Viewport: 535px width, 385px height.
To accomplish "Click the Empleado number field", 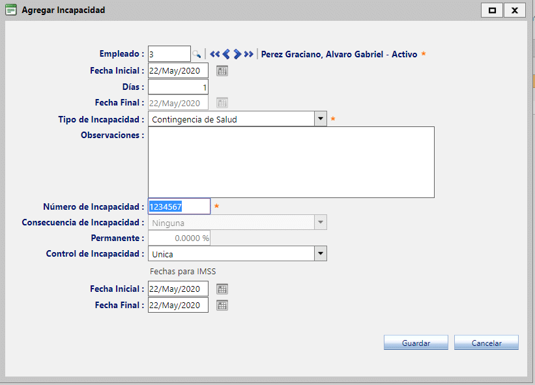I will [x=169, y=54].
